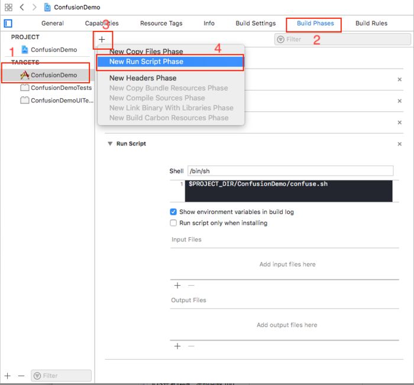Open the Build Rules tab

371,23
